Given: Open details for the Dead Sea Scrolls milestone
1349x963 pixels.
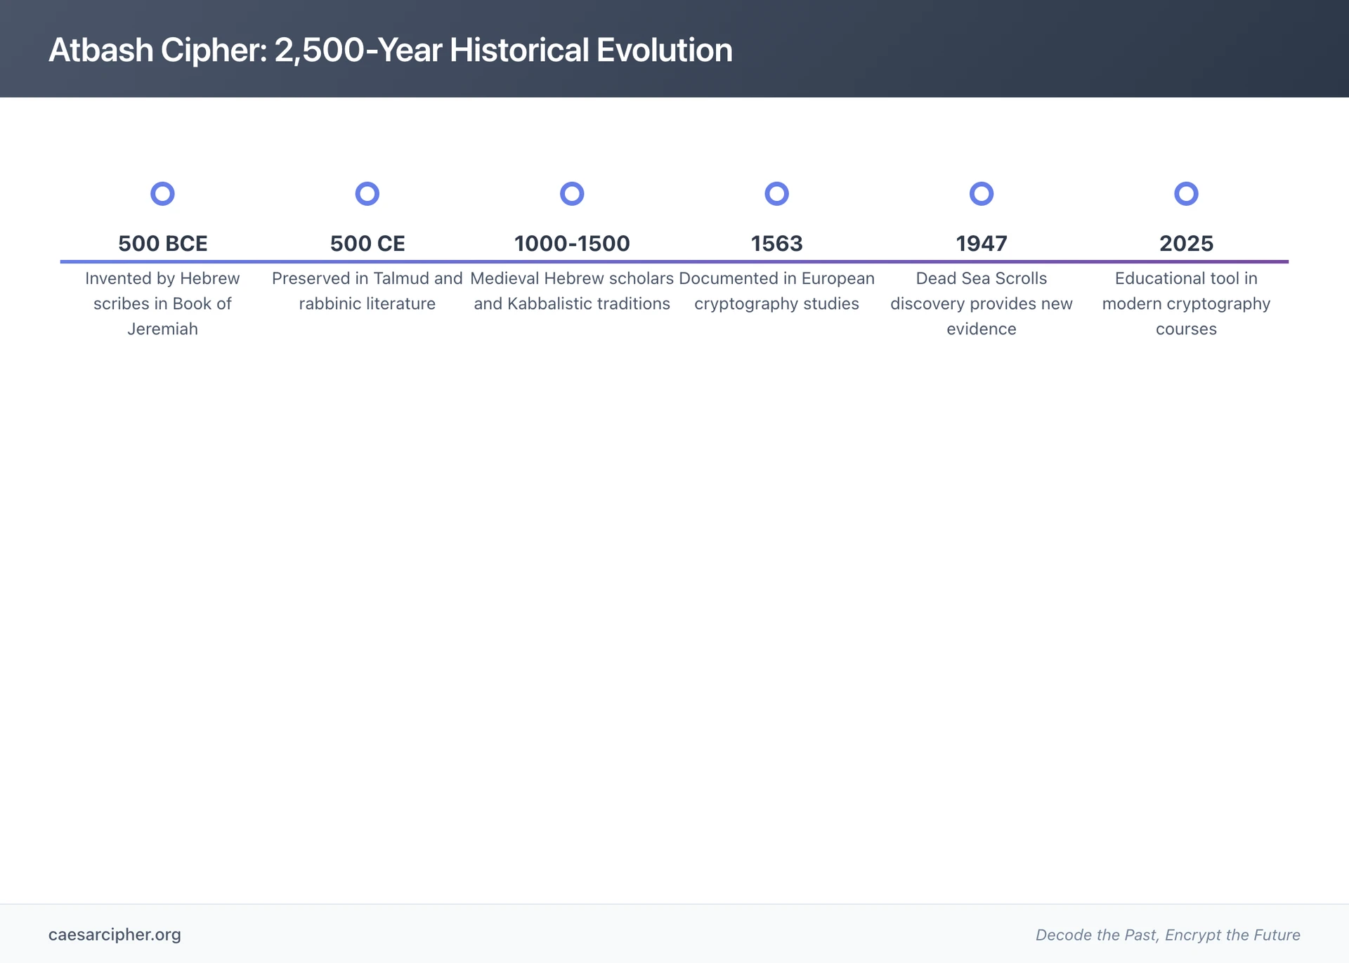Looking at the screenshot, I should [981, 303].
